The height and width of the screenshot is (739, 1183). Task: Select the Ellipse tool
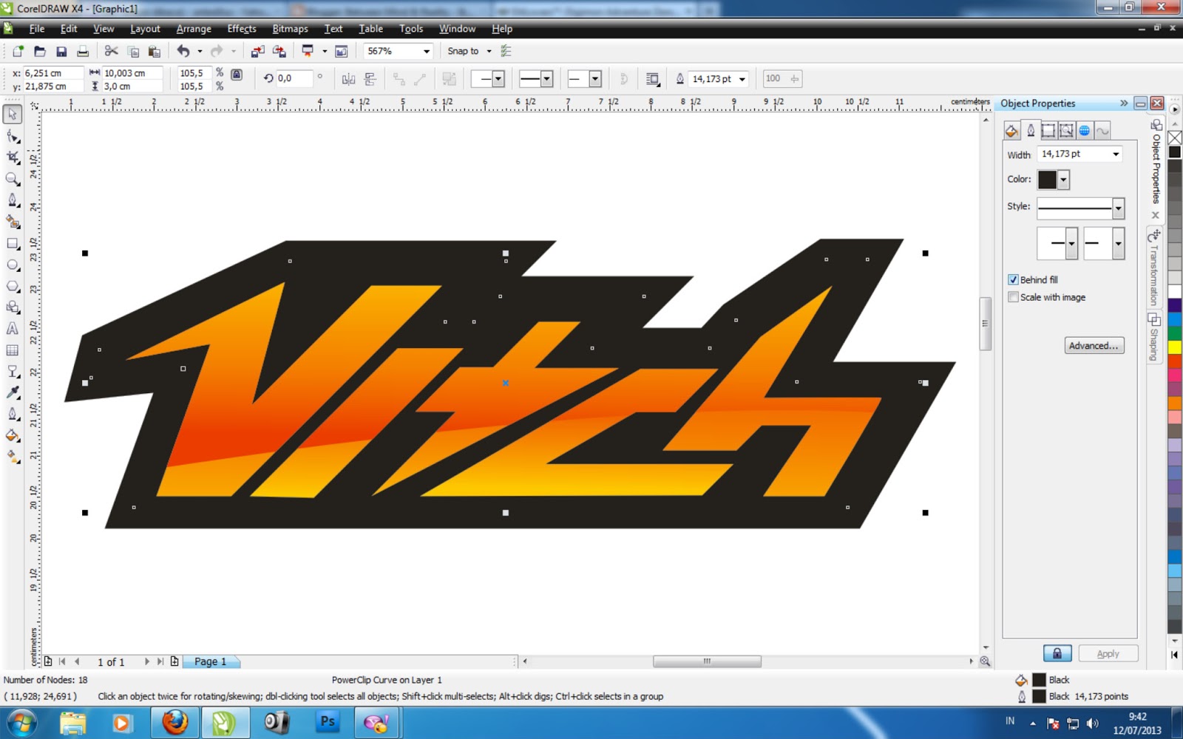pyautogui.click(x=13, y=265)
